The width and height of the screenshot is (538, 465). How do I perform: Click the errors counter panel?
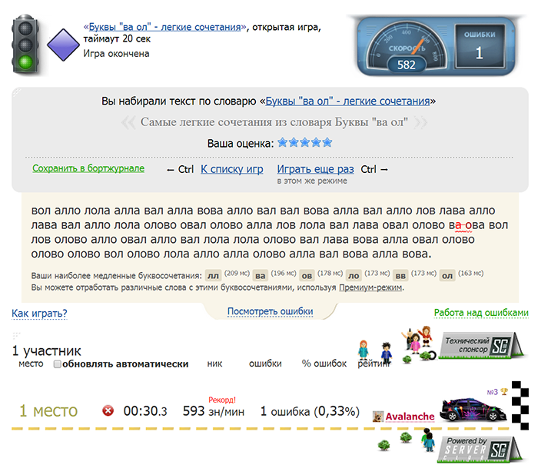coord(480,46)
